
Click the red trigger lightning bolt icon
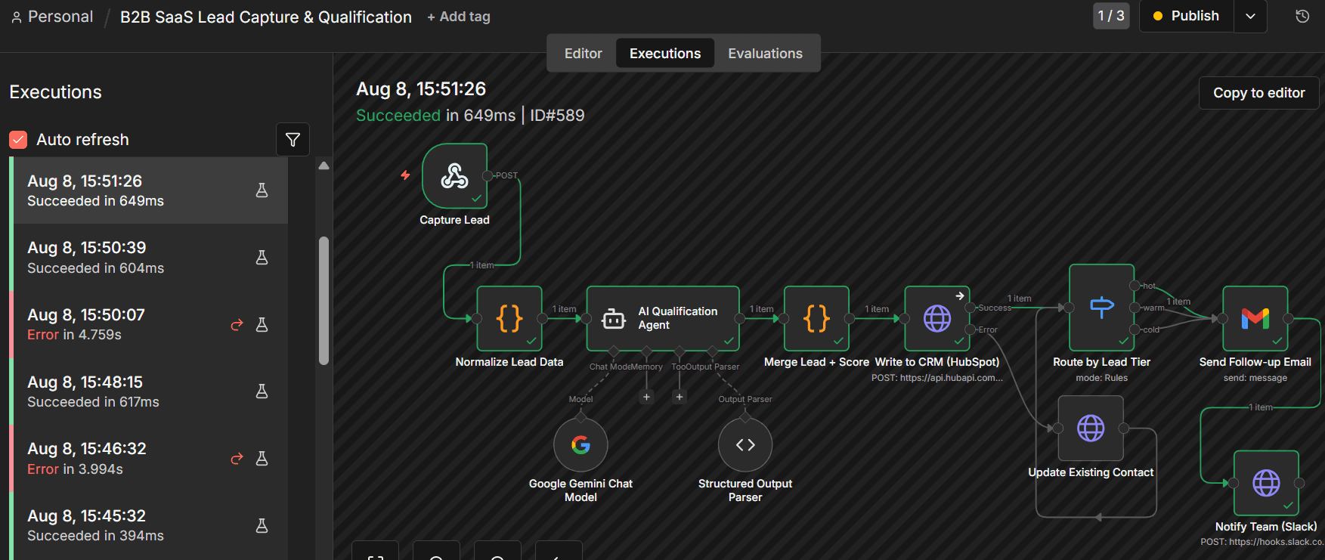(405, 175)
